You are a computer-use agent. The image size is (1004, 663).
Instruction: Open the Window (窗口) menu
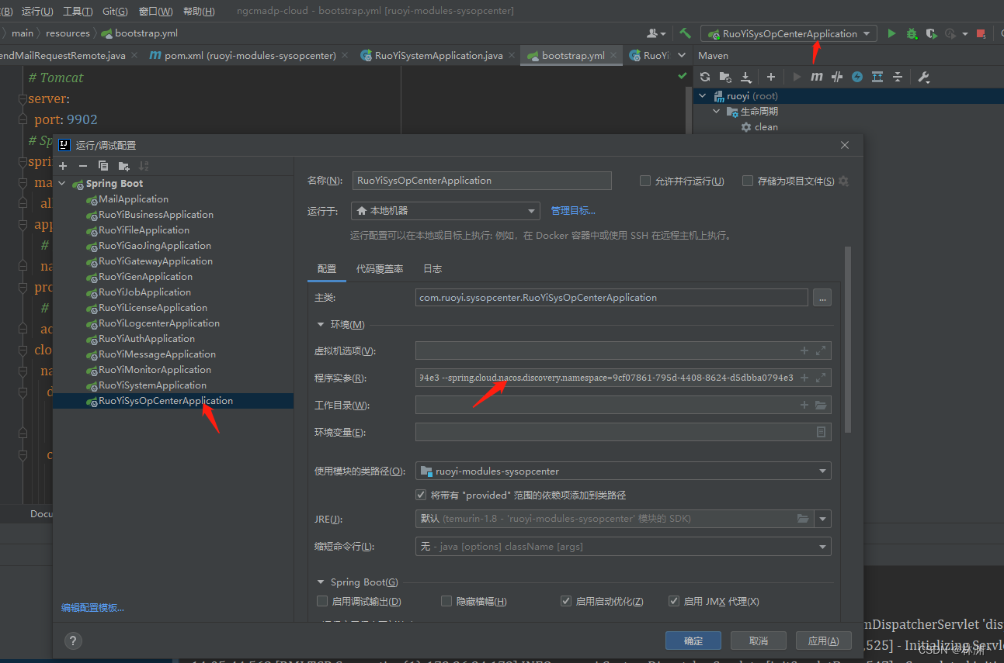click(x=155, y=11)
